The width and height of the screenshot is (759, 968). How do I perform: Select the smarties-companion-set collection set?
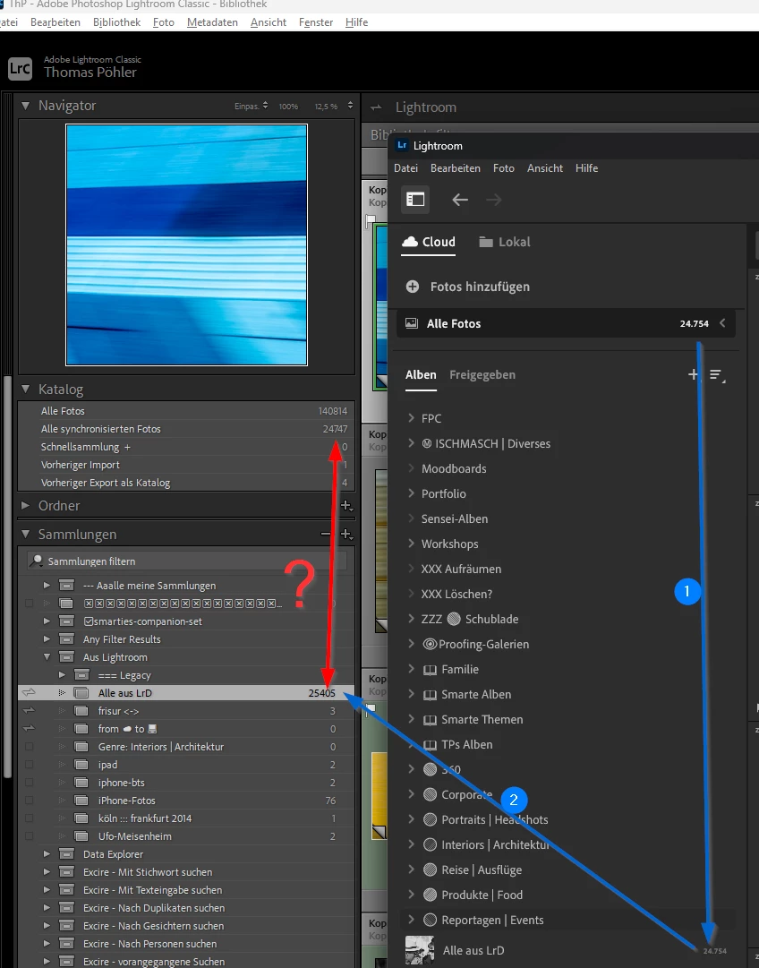point(186,621)
